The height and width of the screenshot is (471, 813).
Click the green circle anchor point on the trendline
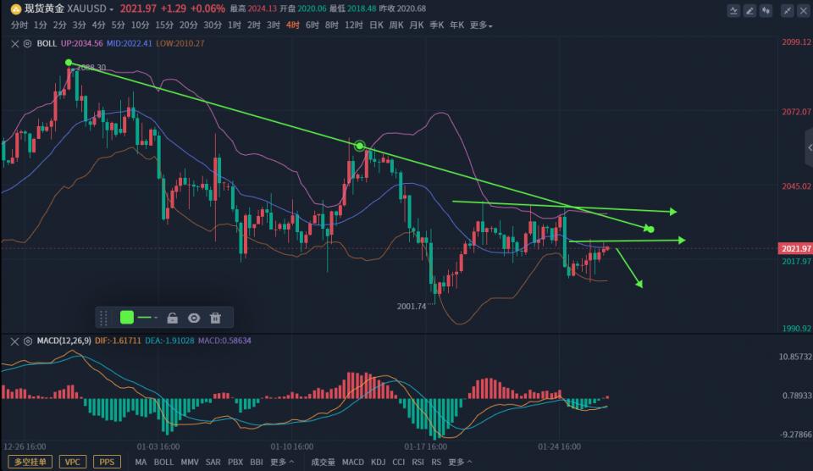[x=360, y=146]
